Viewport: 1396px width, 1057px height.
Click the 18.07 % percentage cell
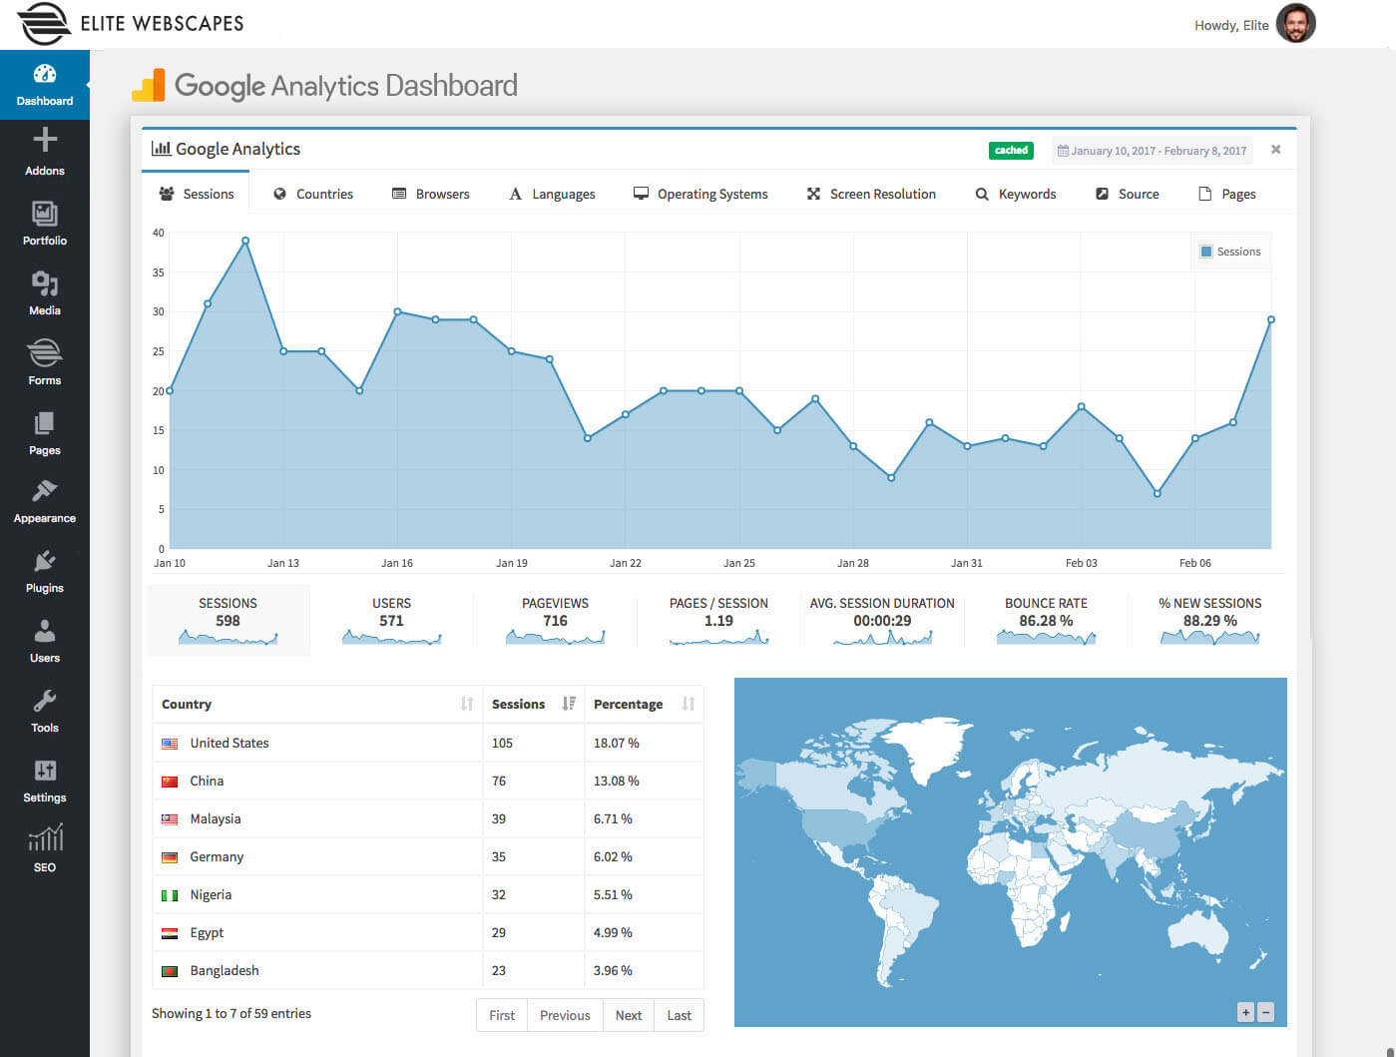644,743
